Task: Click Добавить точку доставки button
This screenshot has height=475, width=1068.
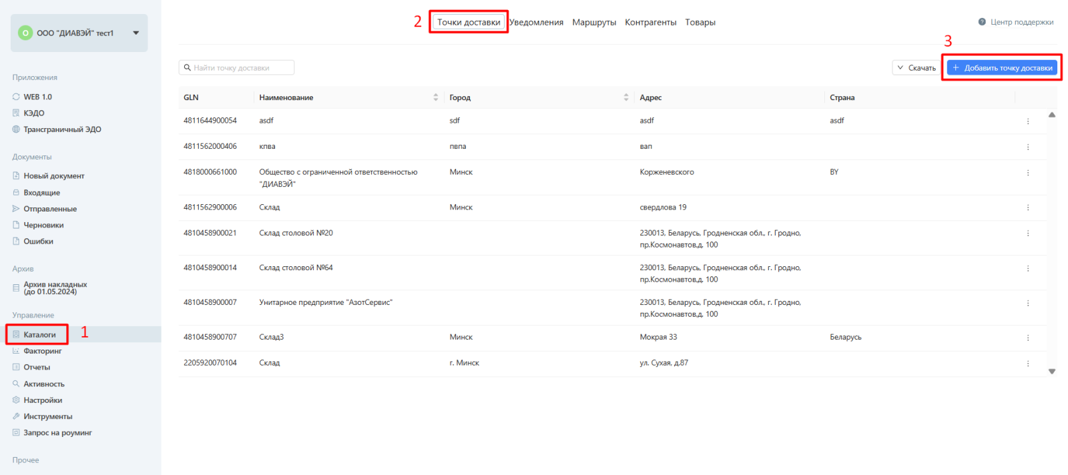Action: [1001, 68]
